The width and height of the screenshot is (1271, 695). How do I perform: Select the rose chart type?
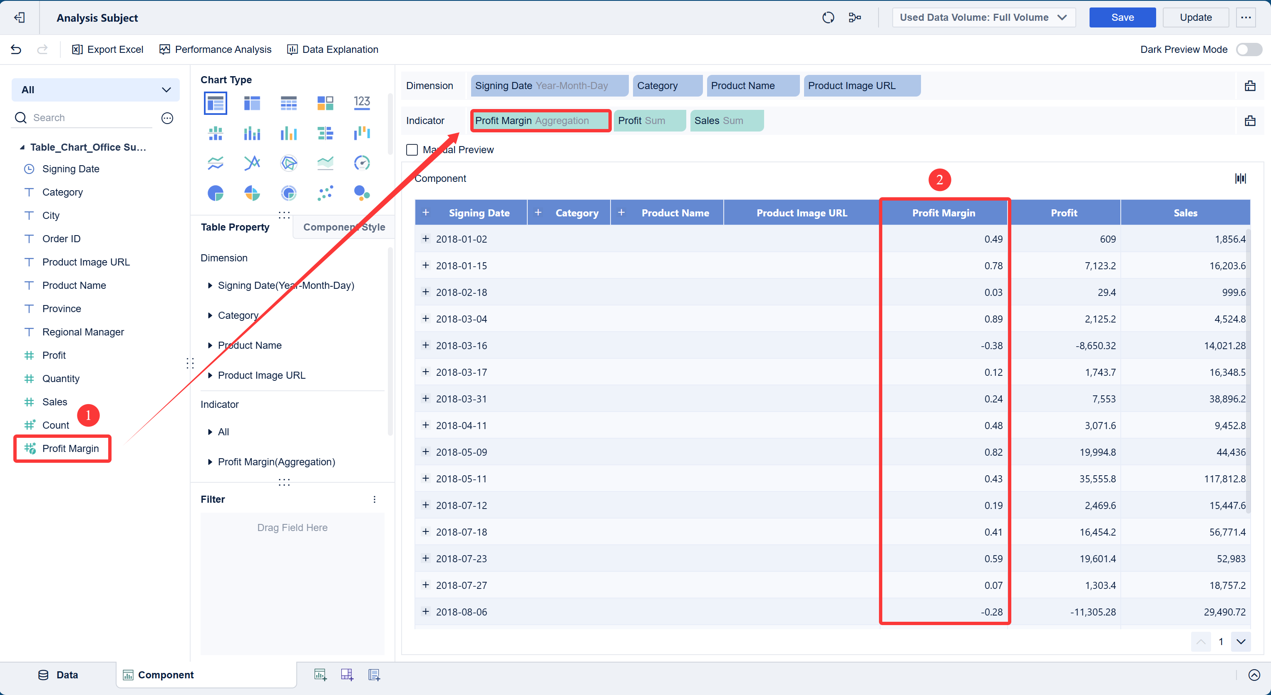coord(252,193)
